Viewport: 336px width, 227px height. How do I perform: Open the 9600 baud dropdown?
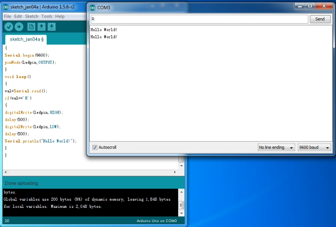tap(314, 147)
